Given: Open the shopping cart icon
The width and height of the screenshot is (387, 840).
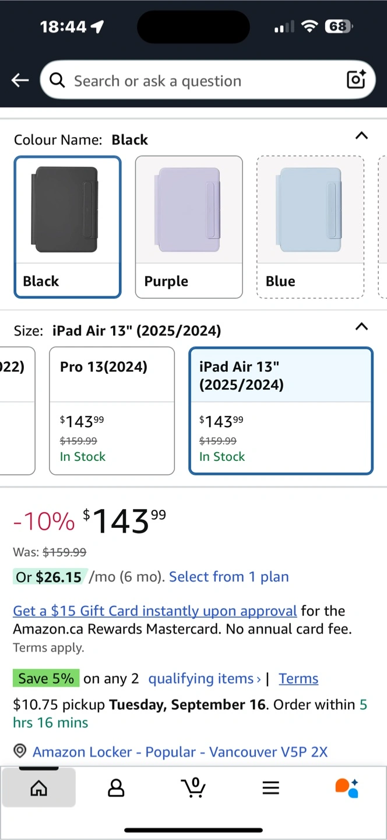Looking at the screenshot, I should [193, 787].
